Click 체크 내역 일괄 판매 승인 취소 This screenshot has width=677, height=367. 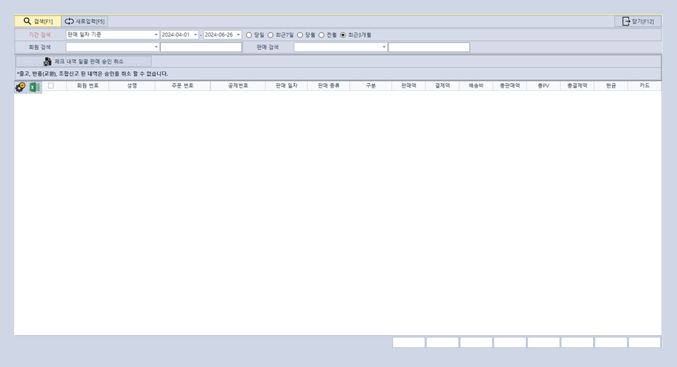point(83,61)
